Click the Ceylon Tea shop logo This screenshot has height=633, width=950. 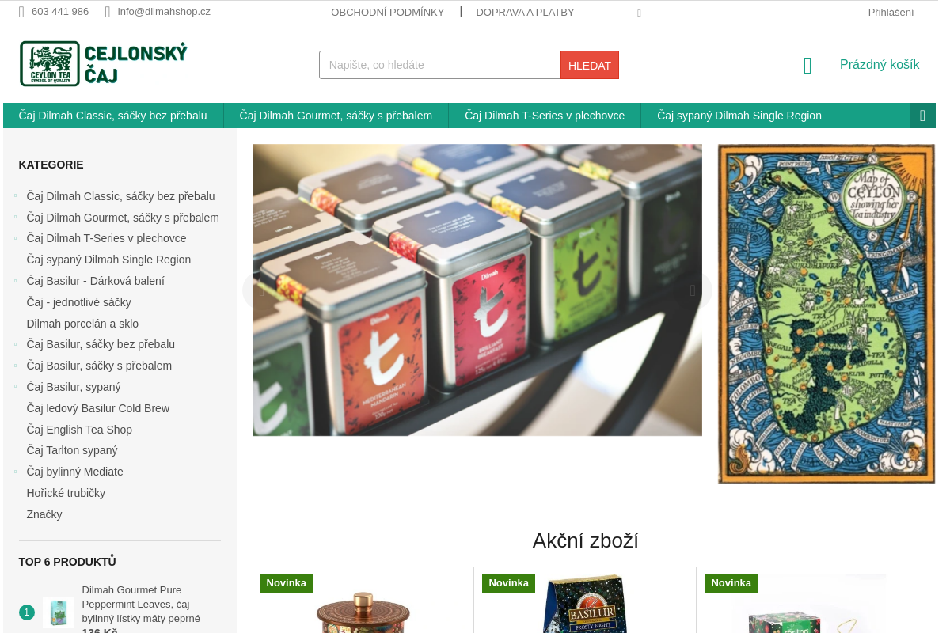click(x=104, y=63)
